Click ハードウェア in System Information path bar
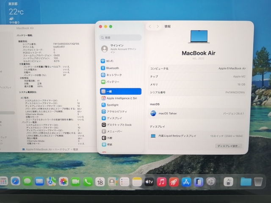This screenshot has width=271, height=203. pos(62,149)
